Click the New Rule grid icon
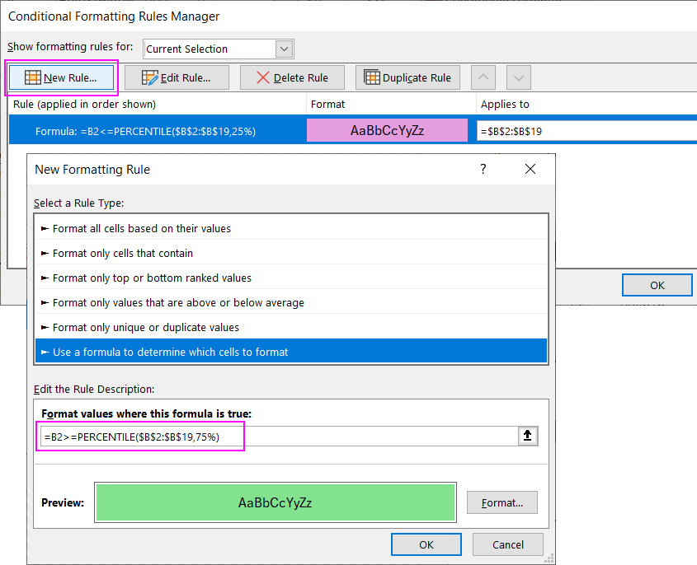 (33, 77)
